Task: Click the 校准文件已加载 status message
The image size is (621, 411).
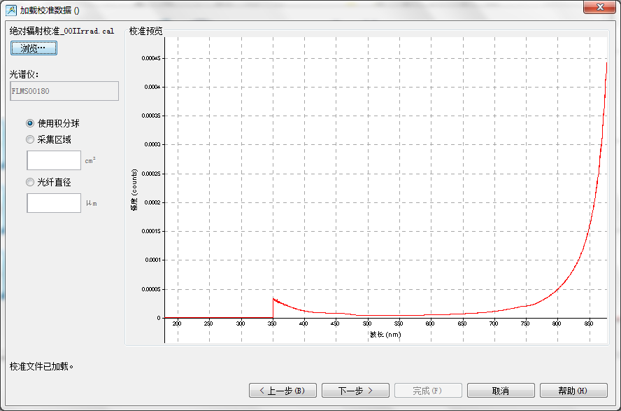Action: [x=42, y=366]
